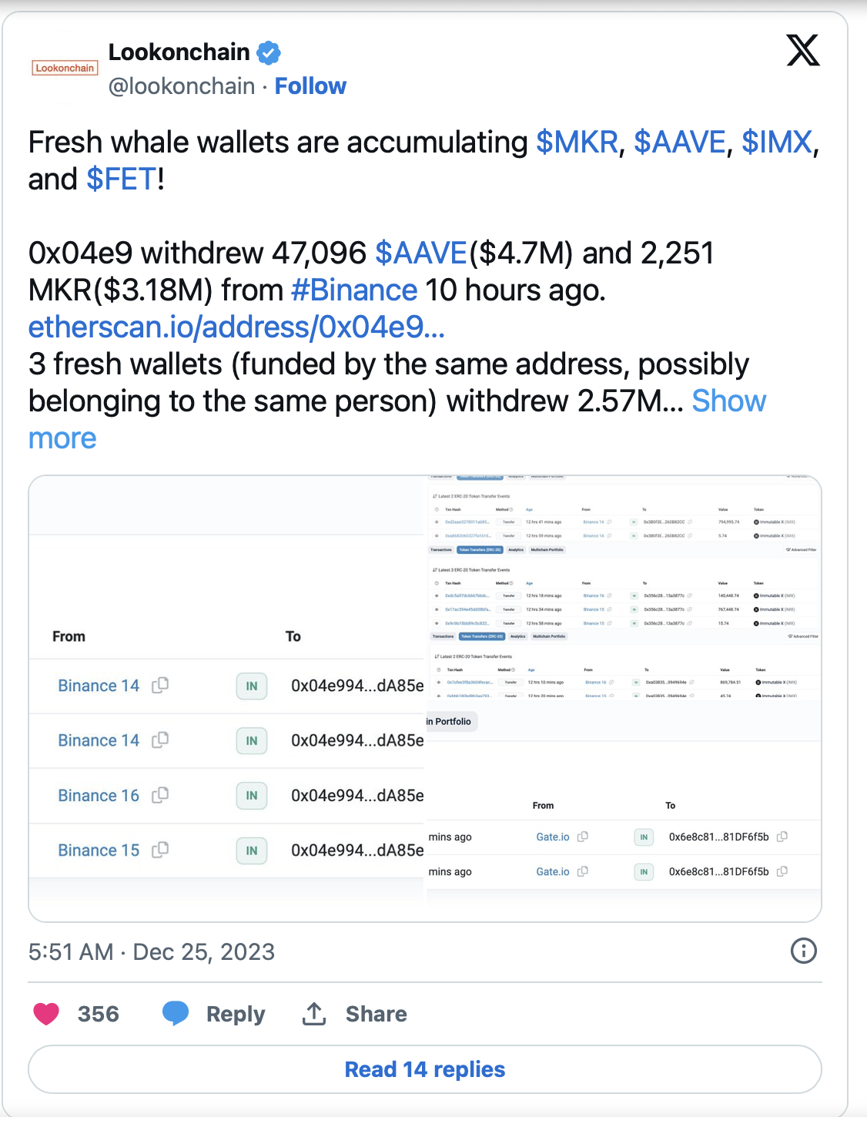867x1134 pixels.
Task: Expand the tweet with Show more
Action: point(728,401)
